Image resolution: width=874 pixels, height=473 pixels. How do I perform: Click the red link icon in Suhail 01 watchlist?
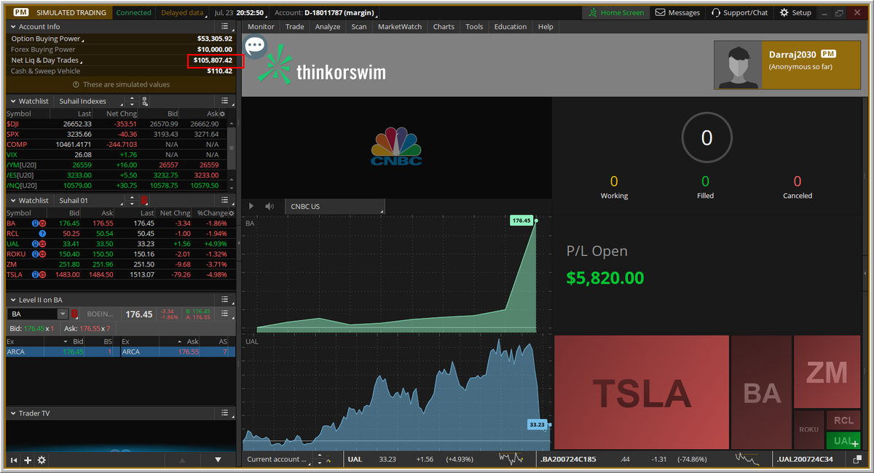tap(145, 200)
